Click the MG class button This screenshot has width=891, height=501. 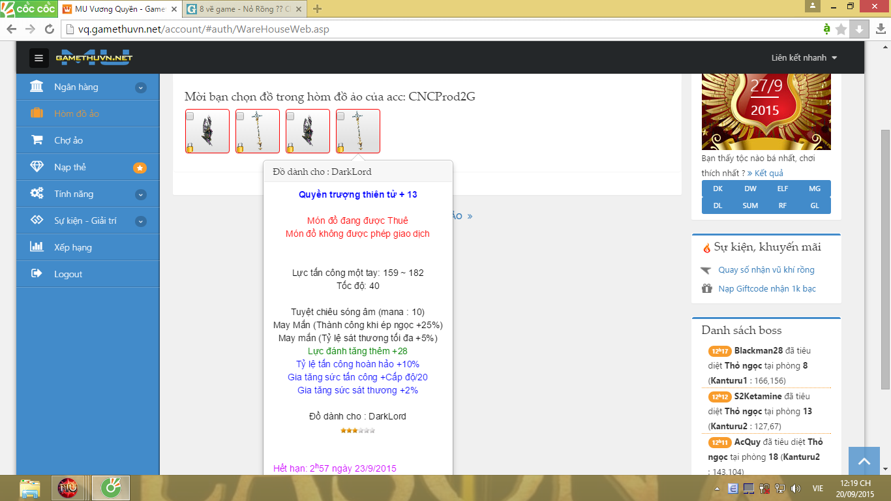pyautogui.click(x=815, y=189)
